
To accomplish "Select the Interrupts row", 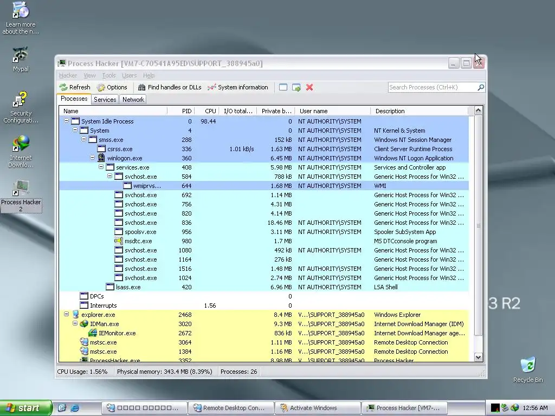I will tap(264, 305).
